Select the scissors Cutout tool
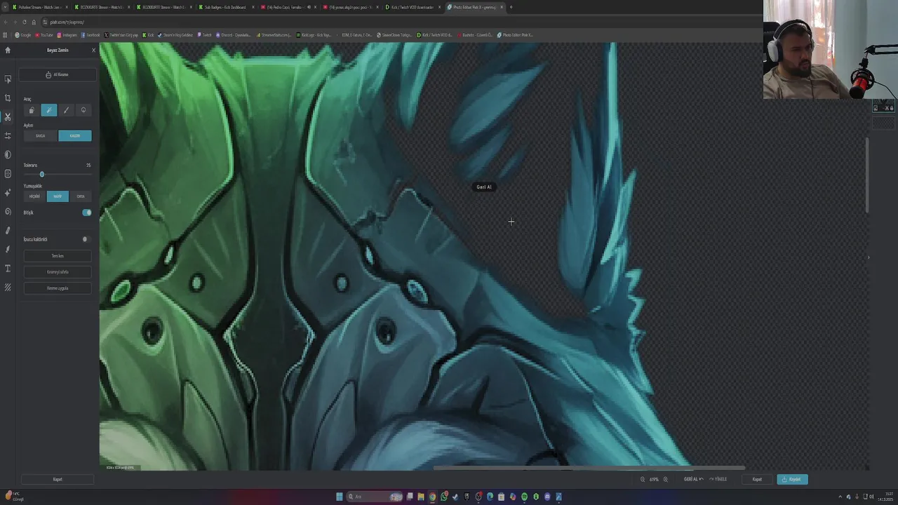Screen dimensions: 898x505 [x=8, y=116]
